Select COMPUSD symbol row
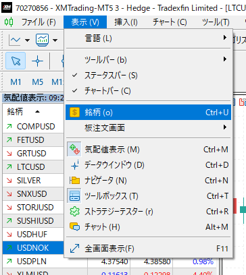Screen dimensions: 246x275 [x=33, y=127]
